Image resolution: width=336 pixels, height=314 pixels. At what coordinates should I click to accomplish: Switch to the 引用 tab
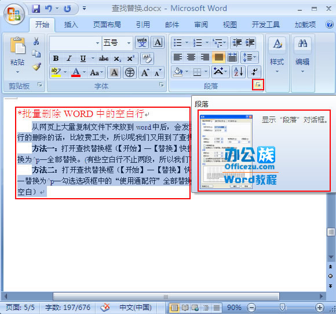tap(143, 25)
